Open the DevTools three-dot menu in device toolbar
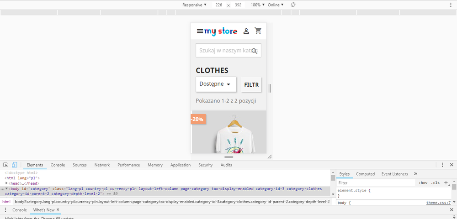457x219 pixels. point(451,5)
